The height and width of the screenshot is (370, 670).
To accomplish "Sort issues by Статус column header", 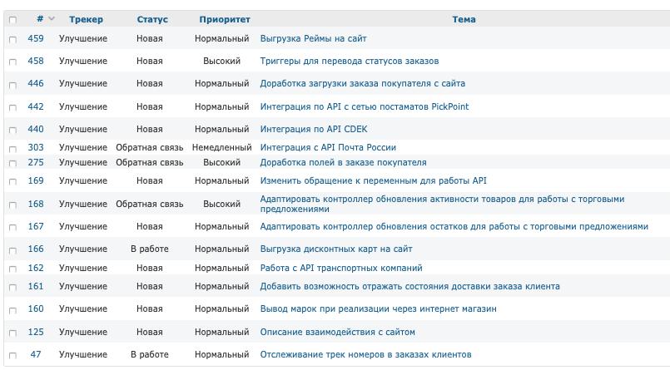I will pyautogui.click(x=151, y=19).
